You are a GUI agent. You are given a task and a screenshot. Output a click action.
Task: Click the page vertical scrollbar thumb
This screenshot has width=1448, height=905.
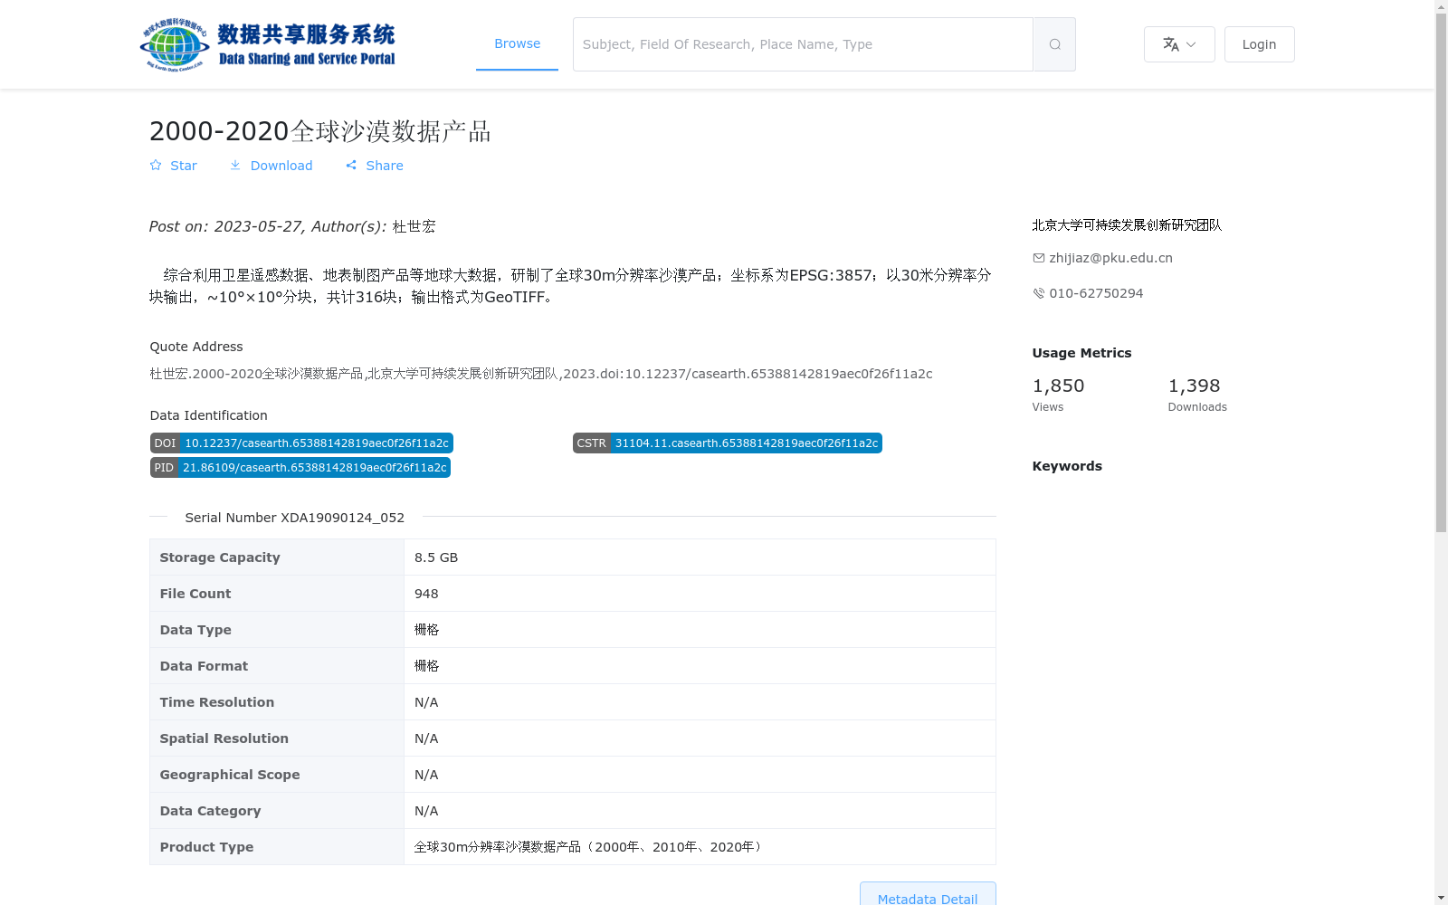point(1441,272)
